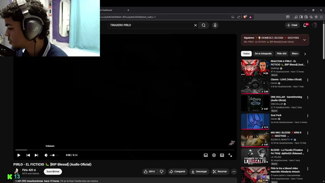This screenshot has height=183, width=325.
Task: Click the Suscribirme button
Action: [x=53, y=172]
